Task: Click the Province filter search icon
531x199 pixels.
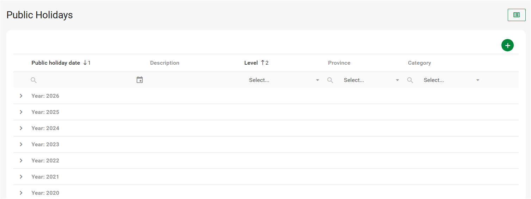Action: [x=330, y=80]
